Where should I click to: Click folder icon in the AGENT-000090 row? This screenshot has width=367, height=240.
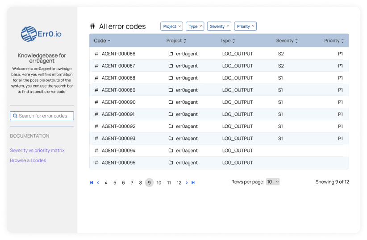coord(171,102)
